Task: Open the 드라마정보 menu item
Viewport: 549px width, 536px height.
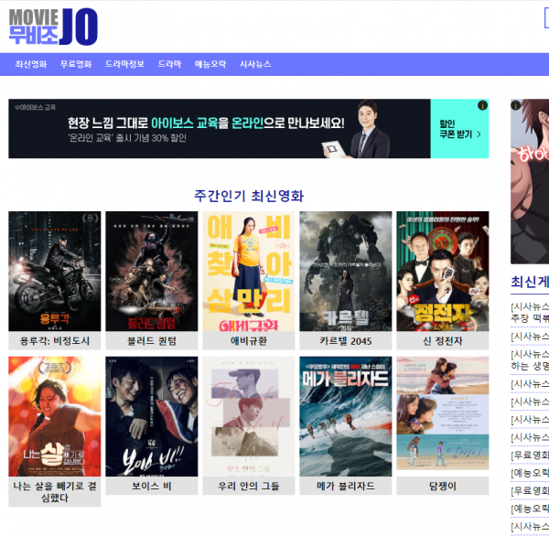Action: click(124, 64)
